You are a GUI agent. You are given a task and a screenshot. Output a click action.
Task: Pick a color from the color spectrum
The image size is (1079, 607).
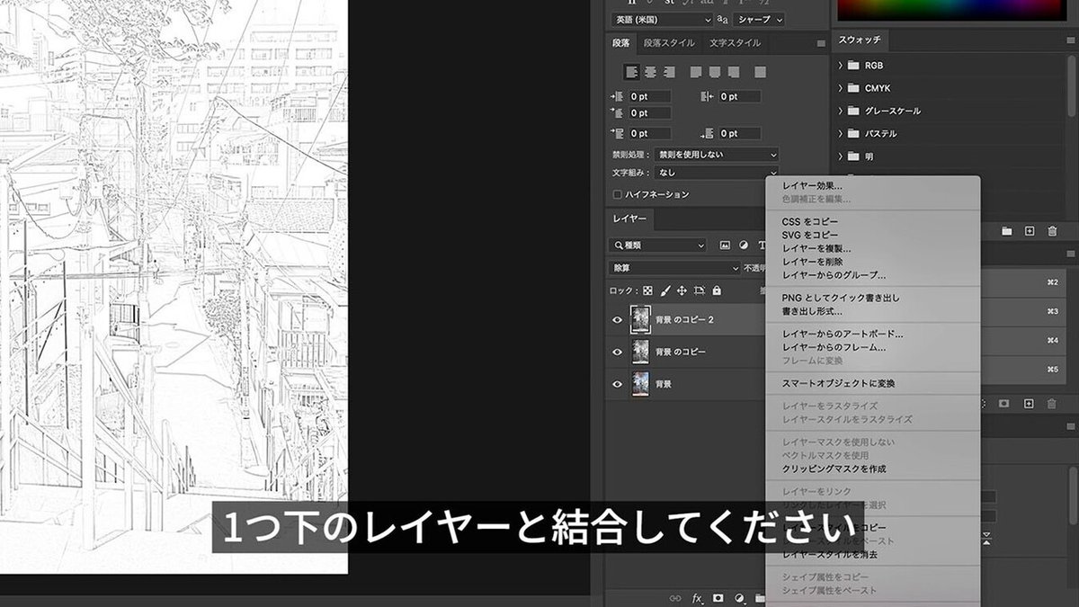[x=953, y=11]
